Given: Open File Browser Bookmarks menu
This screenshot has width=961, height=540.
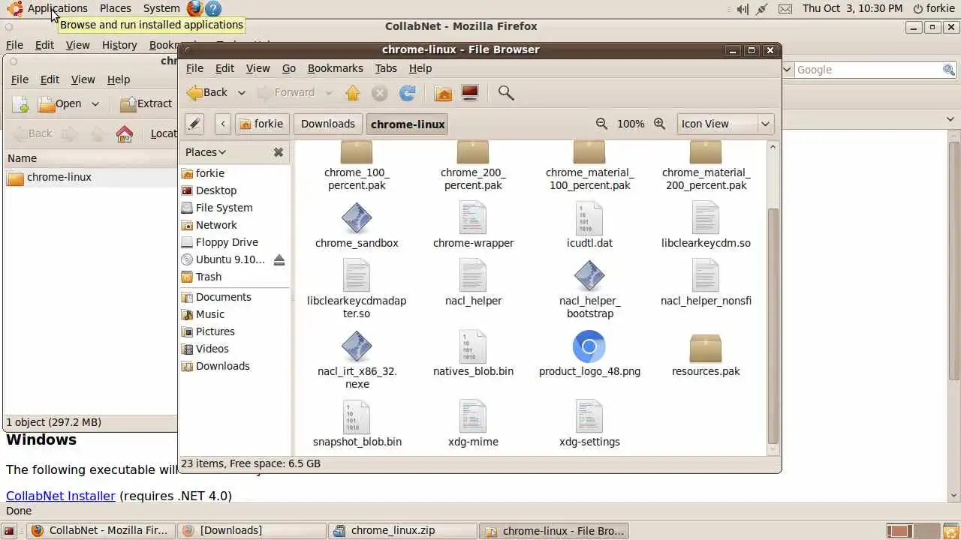Looking at the screenshot, I should coord(336,68).
